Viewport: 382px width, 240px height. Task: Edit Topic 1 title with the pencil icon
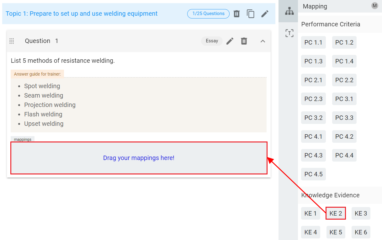pyautogui.click(x=265, y=13)
